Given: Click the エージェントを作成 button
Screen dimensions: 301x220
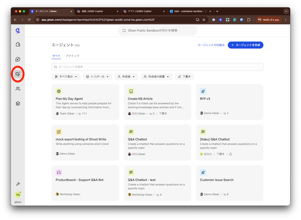Looking at the screenshot, I should [246, 45].
